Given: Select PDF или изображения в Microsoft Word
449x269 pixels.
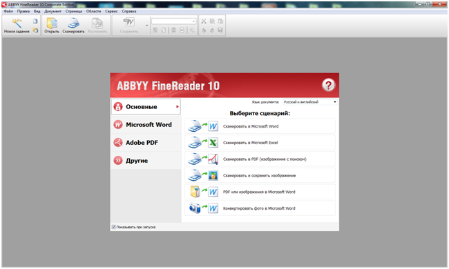Looking at the screenshot, I should tap(260, 192).
